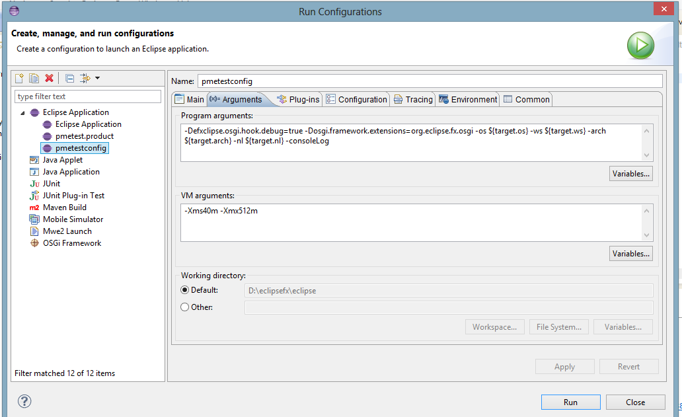
Task: Open the Environment tab
Action: coord(468,100)
